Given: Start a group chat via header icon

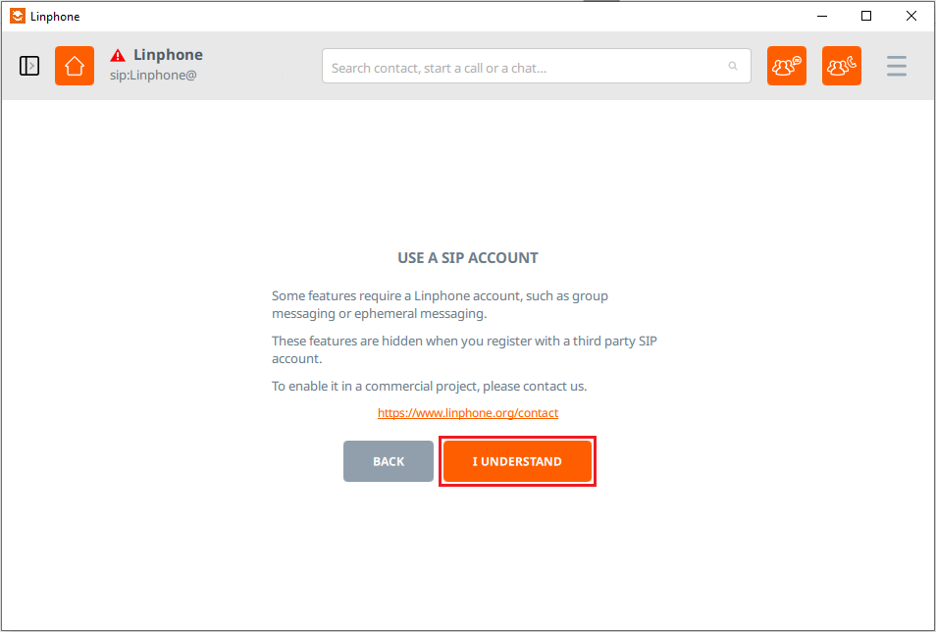Looking at the screenshot, I should tap(787, 66).
